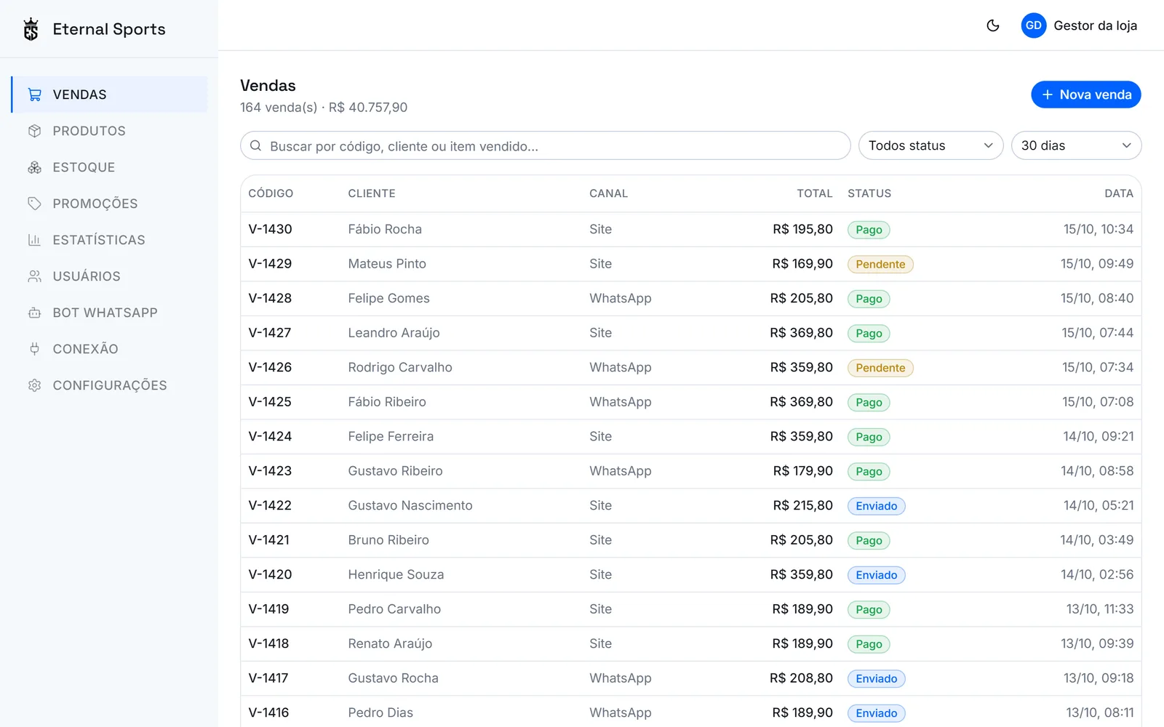Screen dimensions: 1164x727
Task: Click date 14/10, 09:21
Action: coord(1099,436)
